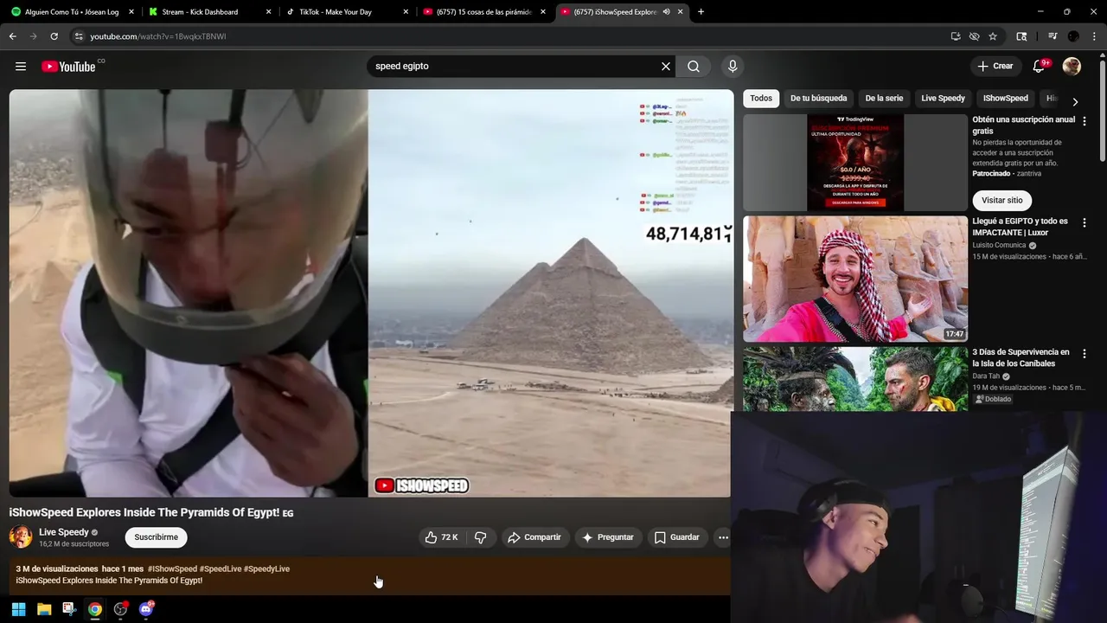View site information icon in address bar
Image resolution: width=1107 pixels, height=623 pixels.
pos(79,36)
